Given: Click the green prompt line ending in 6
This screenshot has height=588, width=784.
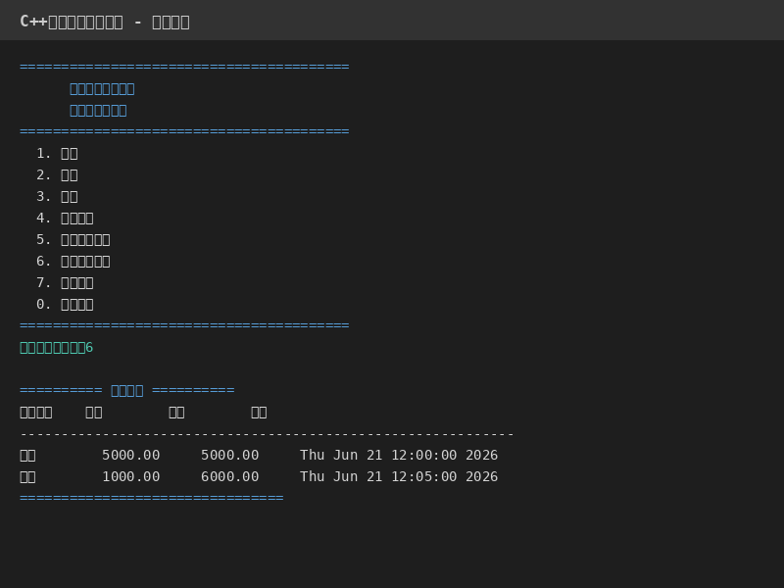Looking at the screenshot, I should point(57,348).
